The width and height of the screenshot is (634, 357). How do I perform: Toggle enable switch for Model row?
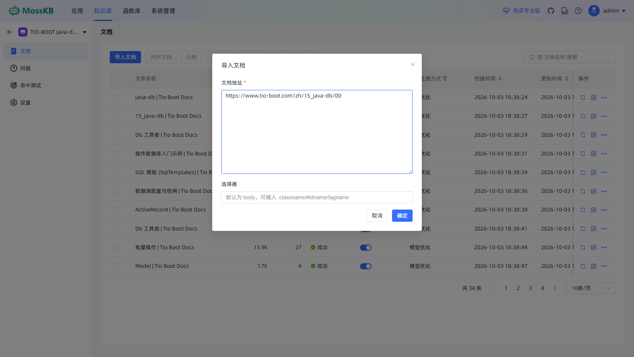click(x=366, y=266)
